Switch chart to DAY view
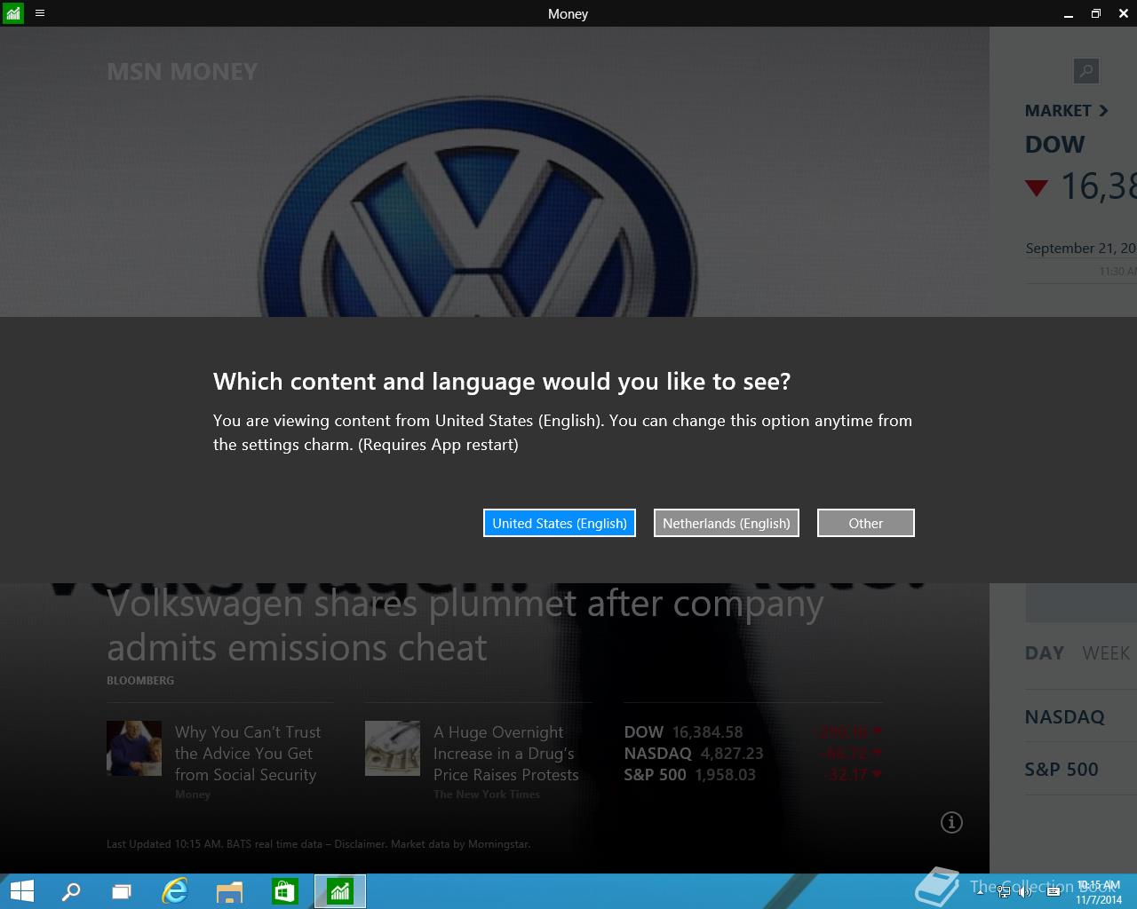The width and height of the screenshot is (1137, 909). [x=1045, y=653]
